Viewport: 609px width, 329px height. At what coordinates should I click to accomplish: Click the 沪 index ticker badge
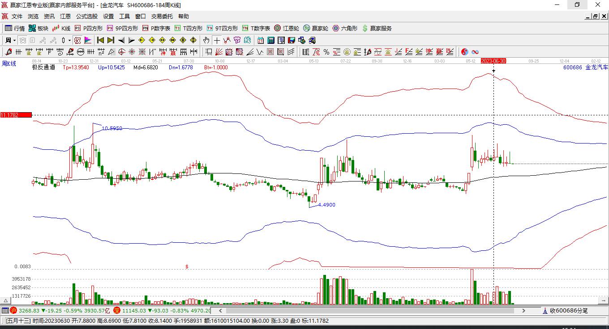click(13, 310)
